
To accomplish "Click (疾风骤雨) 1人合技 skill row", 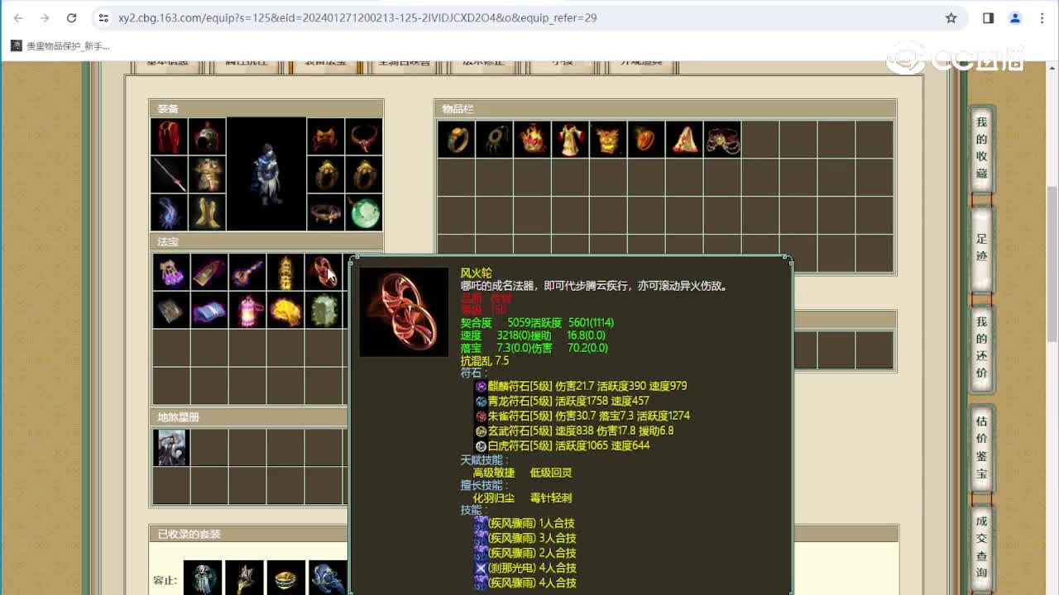I will coord(525,523).
